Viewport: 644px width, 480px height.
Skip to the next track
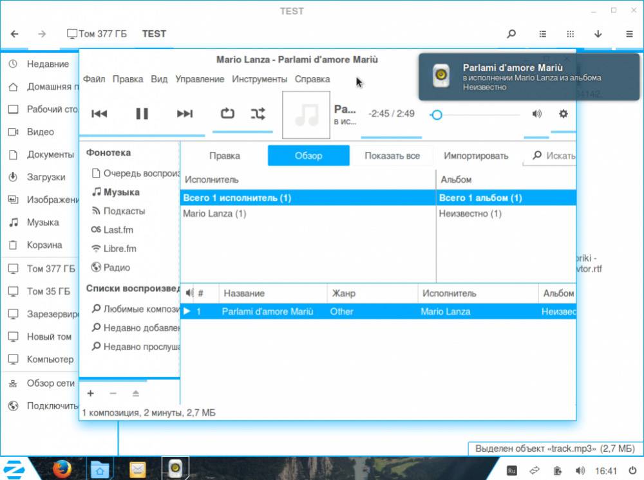[x=185, y=114]
